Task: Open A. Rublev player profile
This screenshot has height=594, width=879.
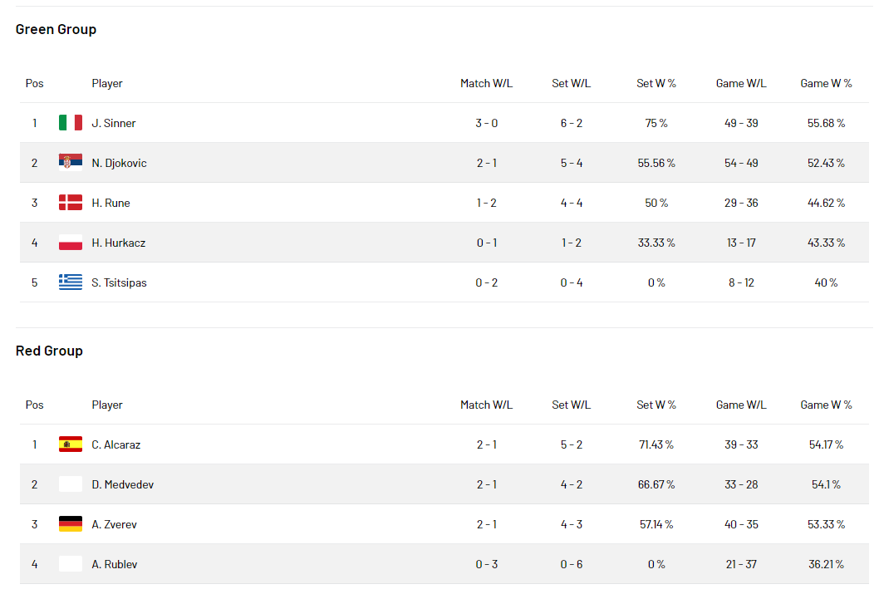Action: 115,564
